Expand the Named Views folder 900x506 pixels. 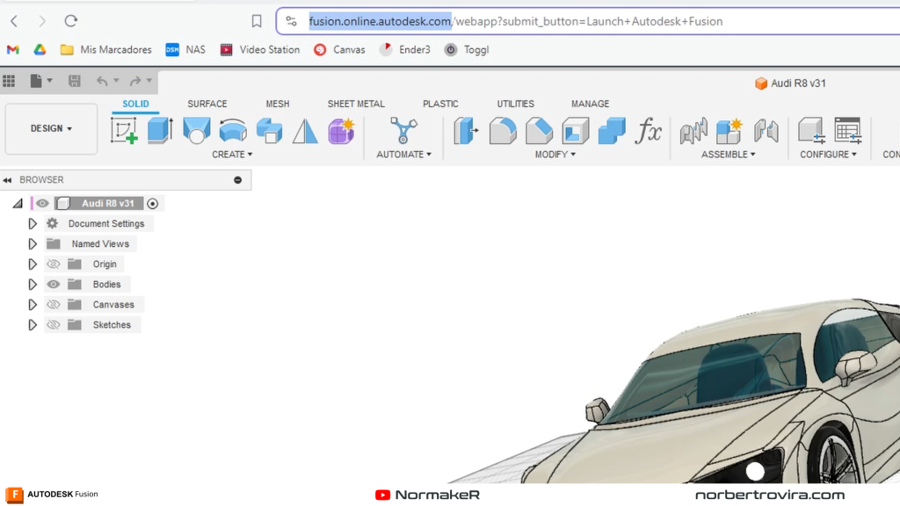tap(33, 244)
